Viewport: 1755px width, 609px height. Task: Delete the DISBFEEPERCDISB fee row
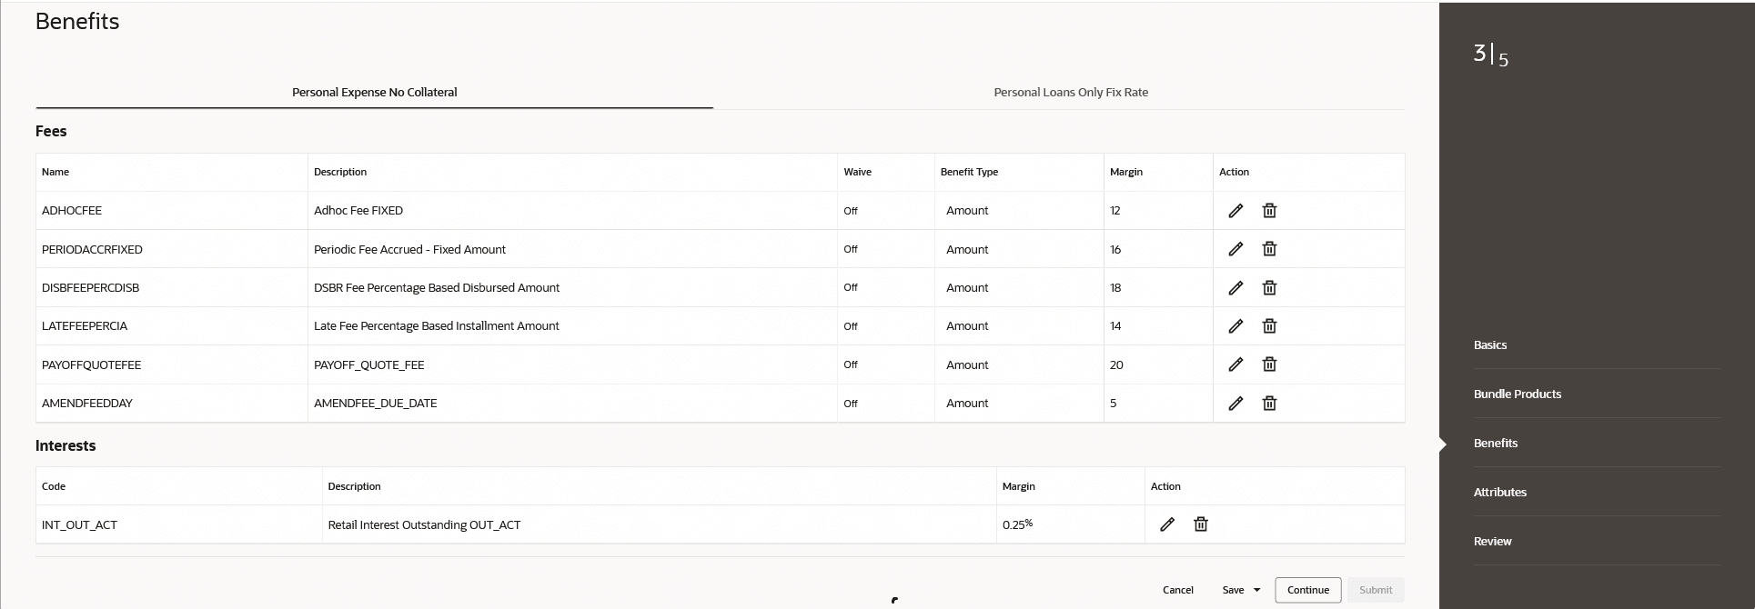point(1269,288)
